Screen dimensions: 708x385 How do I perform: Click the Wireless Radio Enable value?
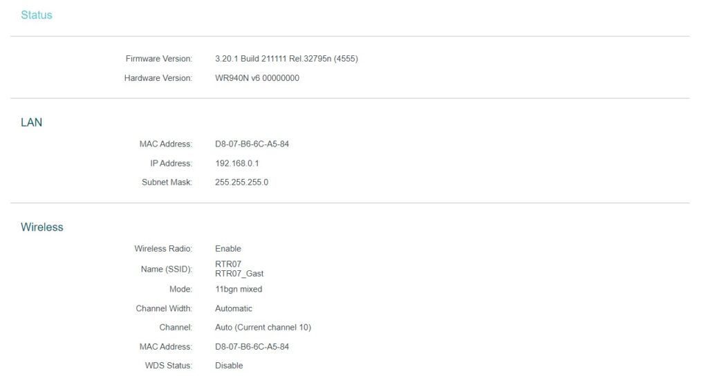228,248
